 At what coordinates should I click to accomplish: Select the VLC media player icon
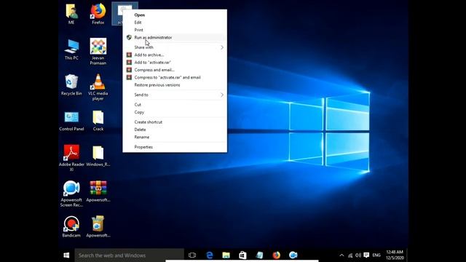[x=98, y=87]
